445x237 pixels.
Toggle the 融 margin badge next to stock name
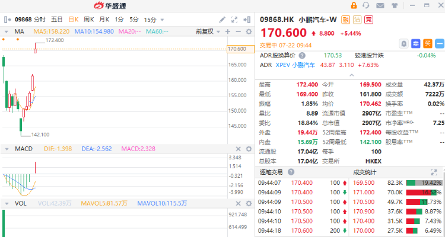[x=346, y=20]
